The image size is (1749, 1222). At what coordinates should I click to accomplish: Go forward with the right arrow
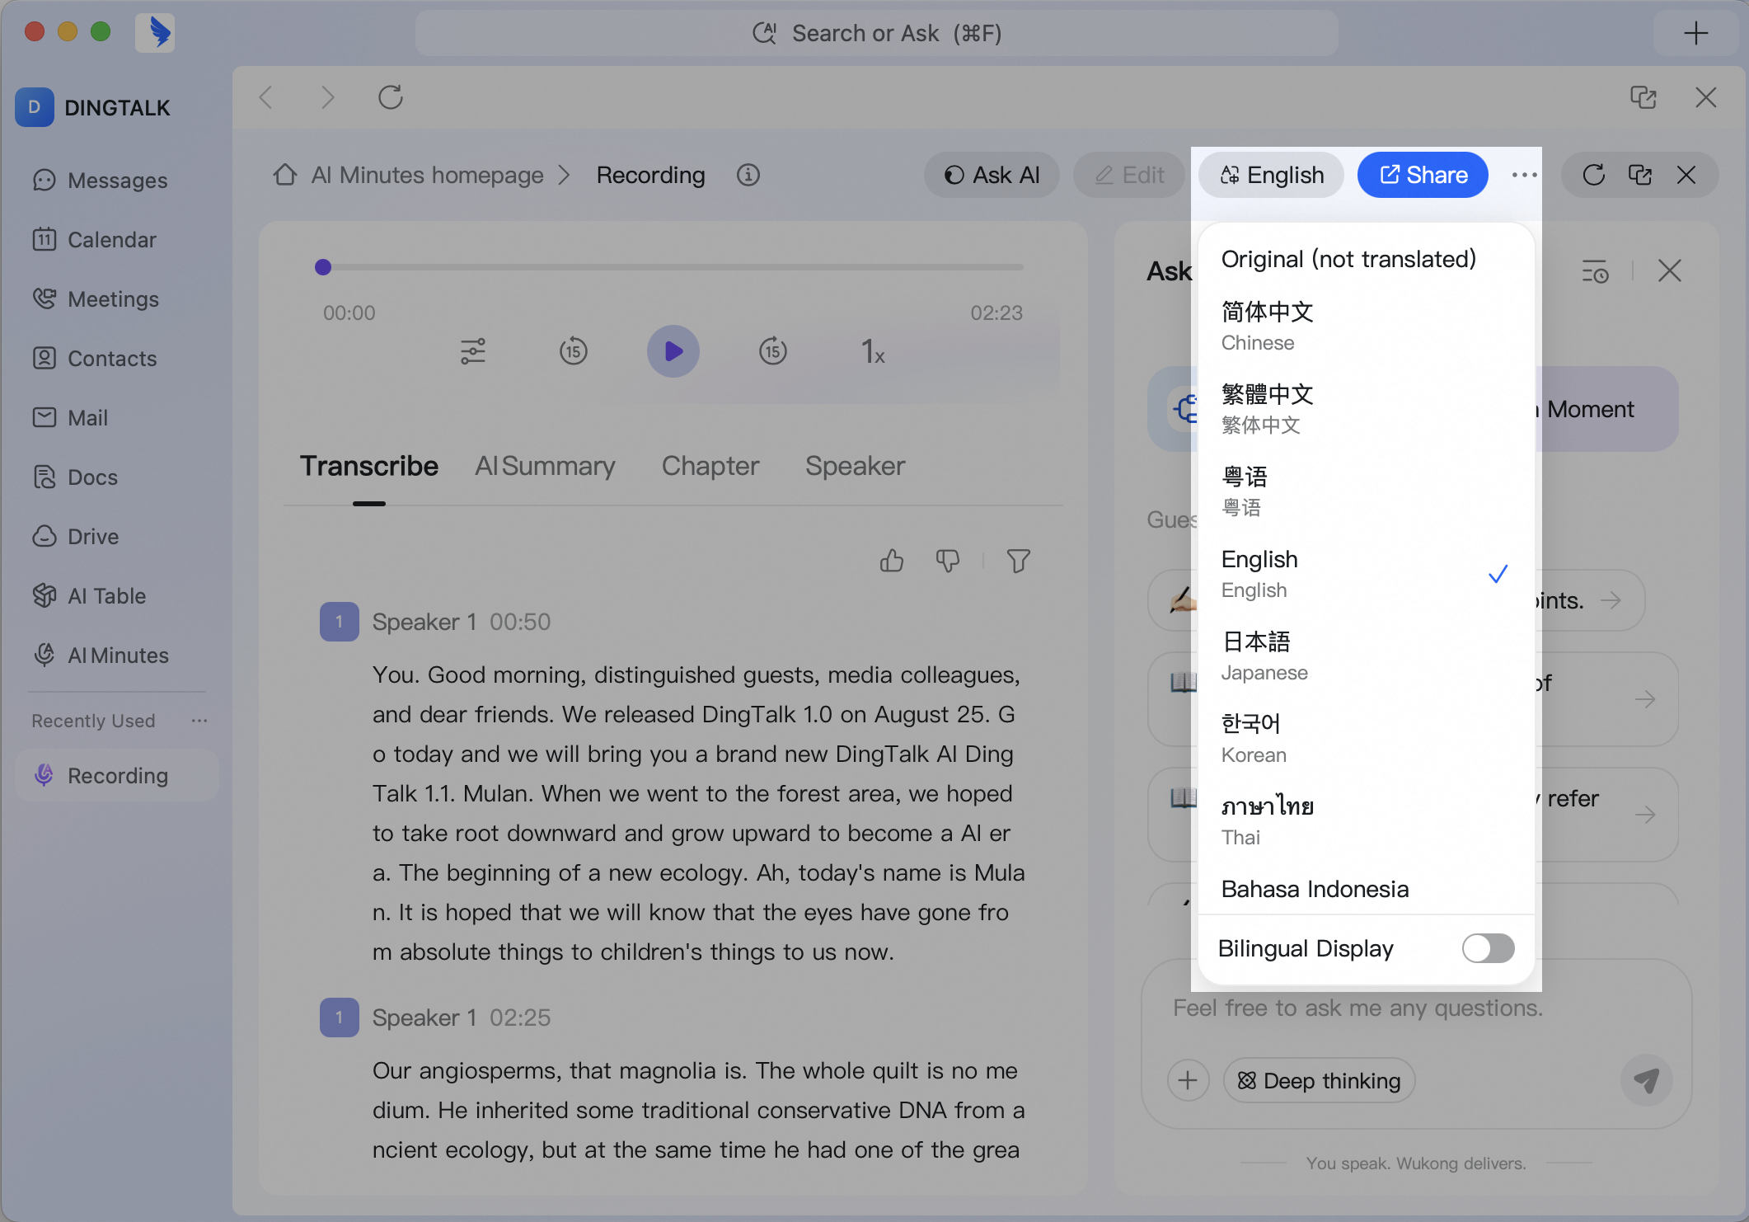[328, 97]
